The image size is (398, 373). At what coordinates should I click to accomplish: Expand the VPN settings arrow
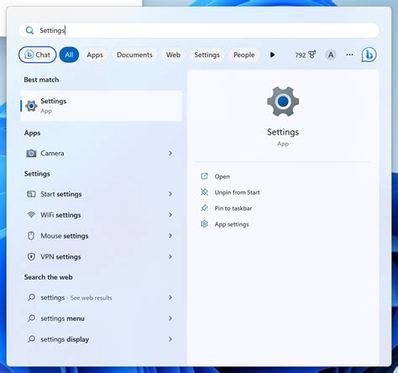170,256
